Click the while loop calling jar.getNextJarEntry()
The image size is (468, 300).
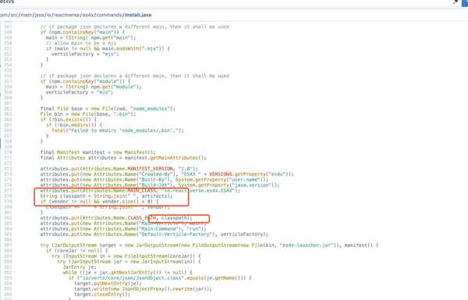[x=127, y=272]
